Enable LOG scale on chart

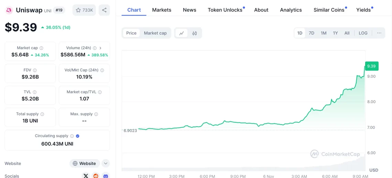363,33
